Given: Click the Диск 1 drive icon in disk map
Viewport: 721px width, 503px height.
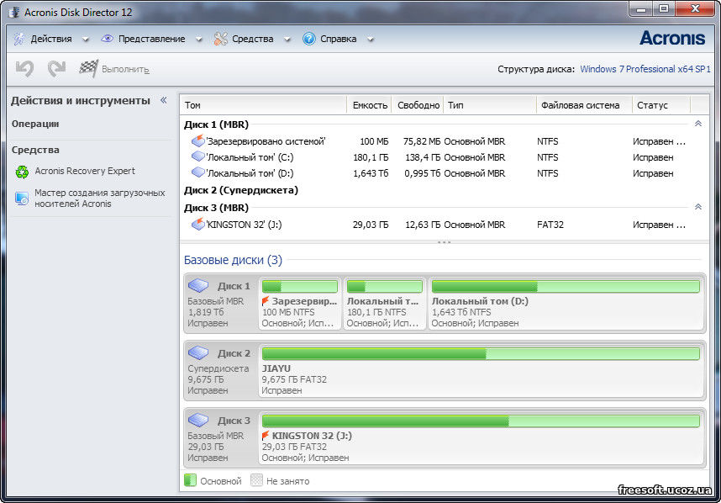Looking at the screenshot, I should [x=198, y=285].
